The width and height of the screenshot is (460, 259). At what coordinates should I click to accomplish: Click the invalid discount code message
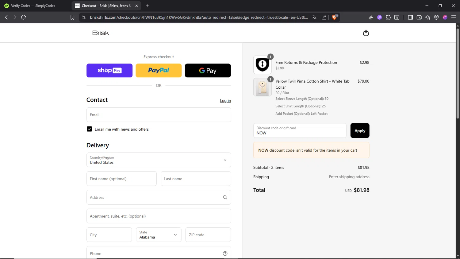pyautogui.click(x=311, y=150)
